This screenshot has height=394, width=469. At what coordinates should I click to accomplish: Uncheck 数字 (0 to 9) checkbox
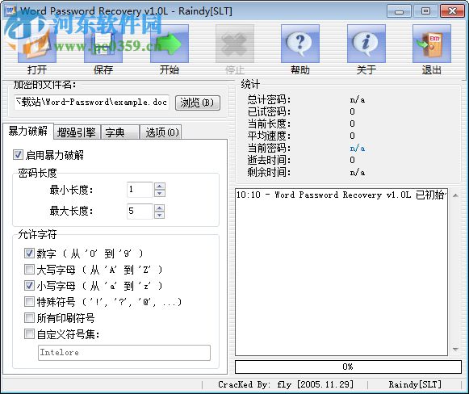29,254
